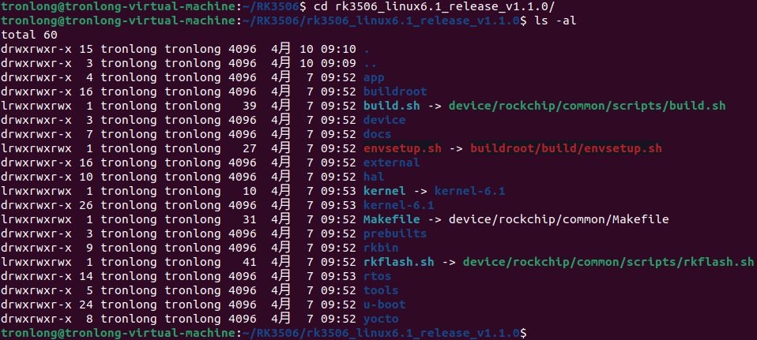The image size is (757, 340).
Task: Click the time '09:09' in the '..' row
Action: point(338,63)
